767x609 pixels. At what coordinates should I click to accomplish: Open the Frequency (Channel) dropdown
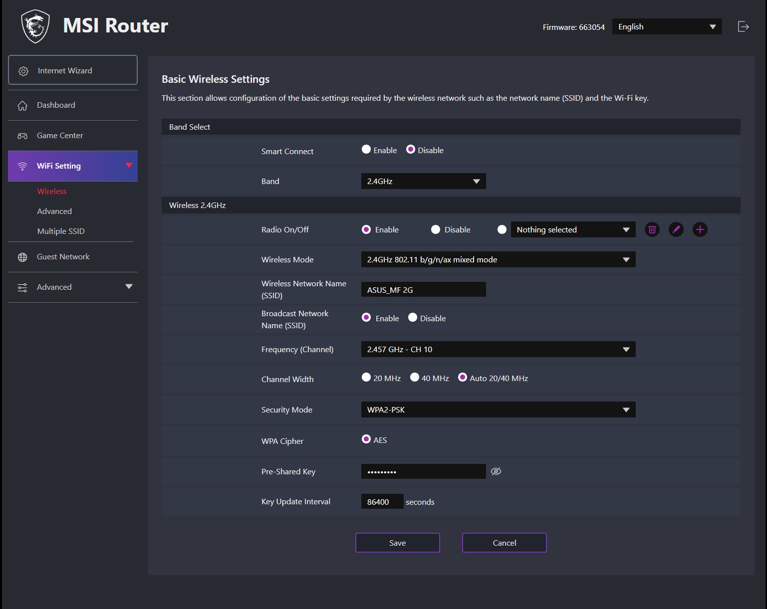pyautogui.click(x=498, y=349)
